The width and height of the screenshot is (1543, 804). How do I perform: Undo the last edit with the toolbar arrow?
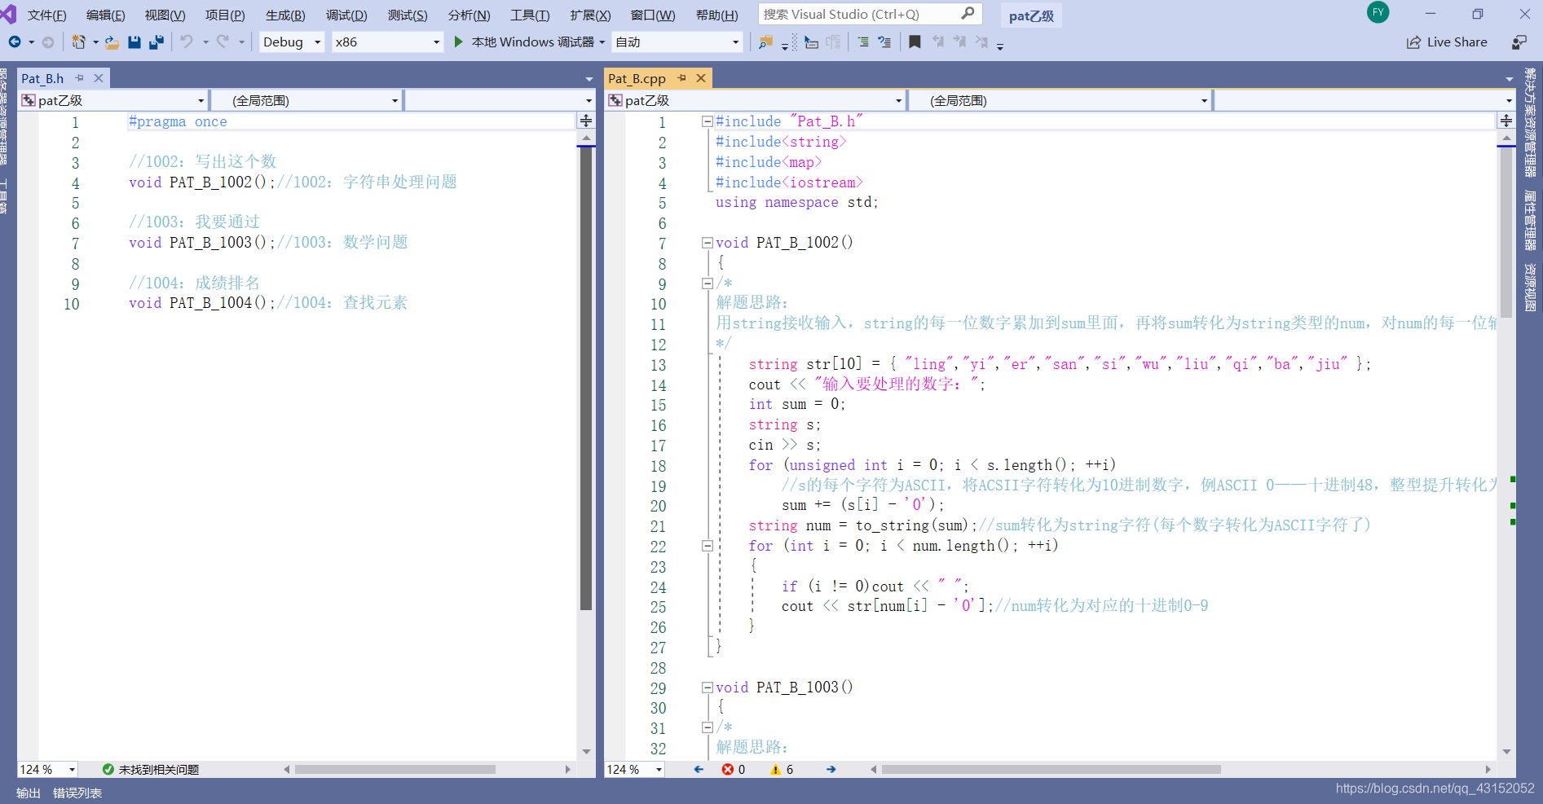click(x=187, y=42)
